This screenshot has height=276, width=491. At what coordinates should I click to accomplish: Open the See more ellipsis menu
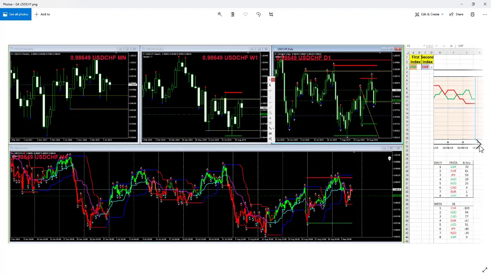(485, 14)
